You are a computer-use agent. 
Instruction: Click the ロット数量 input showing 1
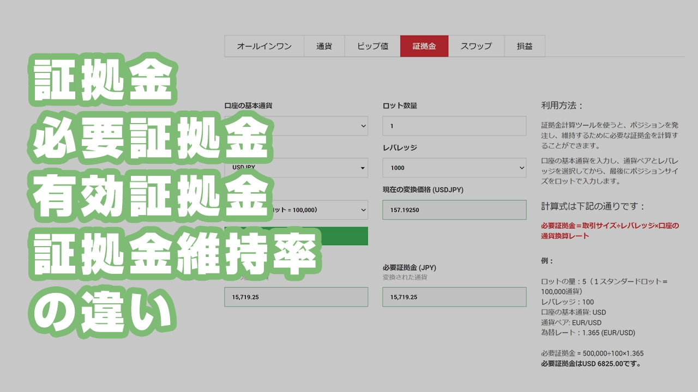click(454, 126)
